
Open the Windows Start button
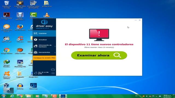[x=4, y=96]
